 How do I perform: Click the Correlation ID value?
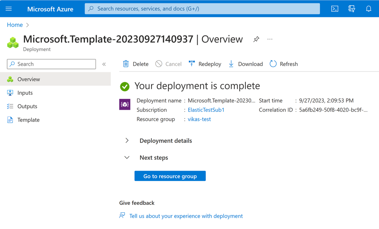pyautogui.click(x=333, y=110)
